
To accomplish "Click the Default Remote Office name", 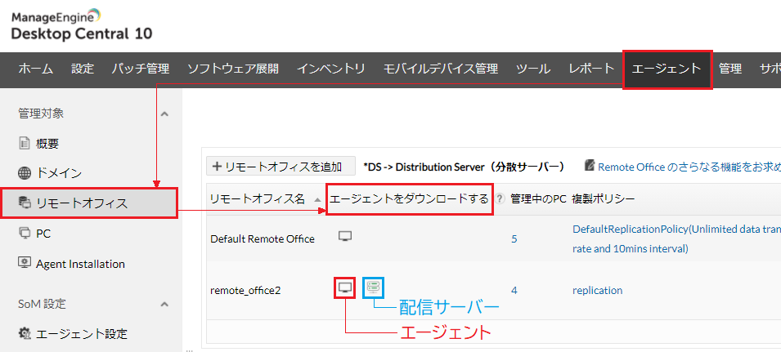I will coord(263,238).
